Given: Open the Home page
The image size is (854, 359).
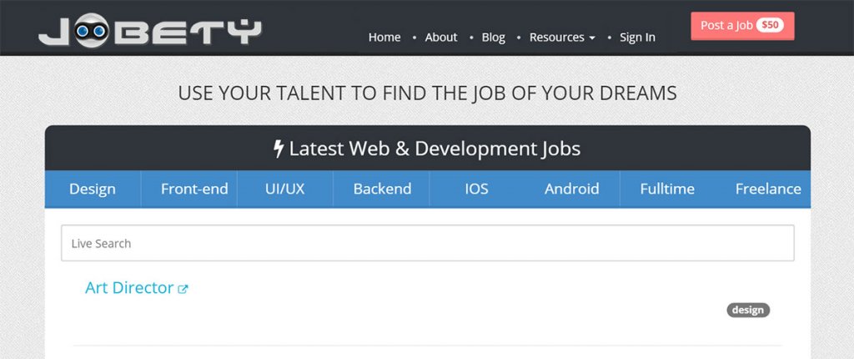Looking at the screenshot, I should (x=384, y=38).
